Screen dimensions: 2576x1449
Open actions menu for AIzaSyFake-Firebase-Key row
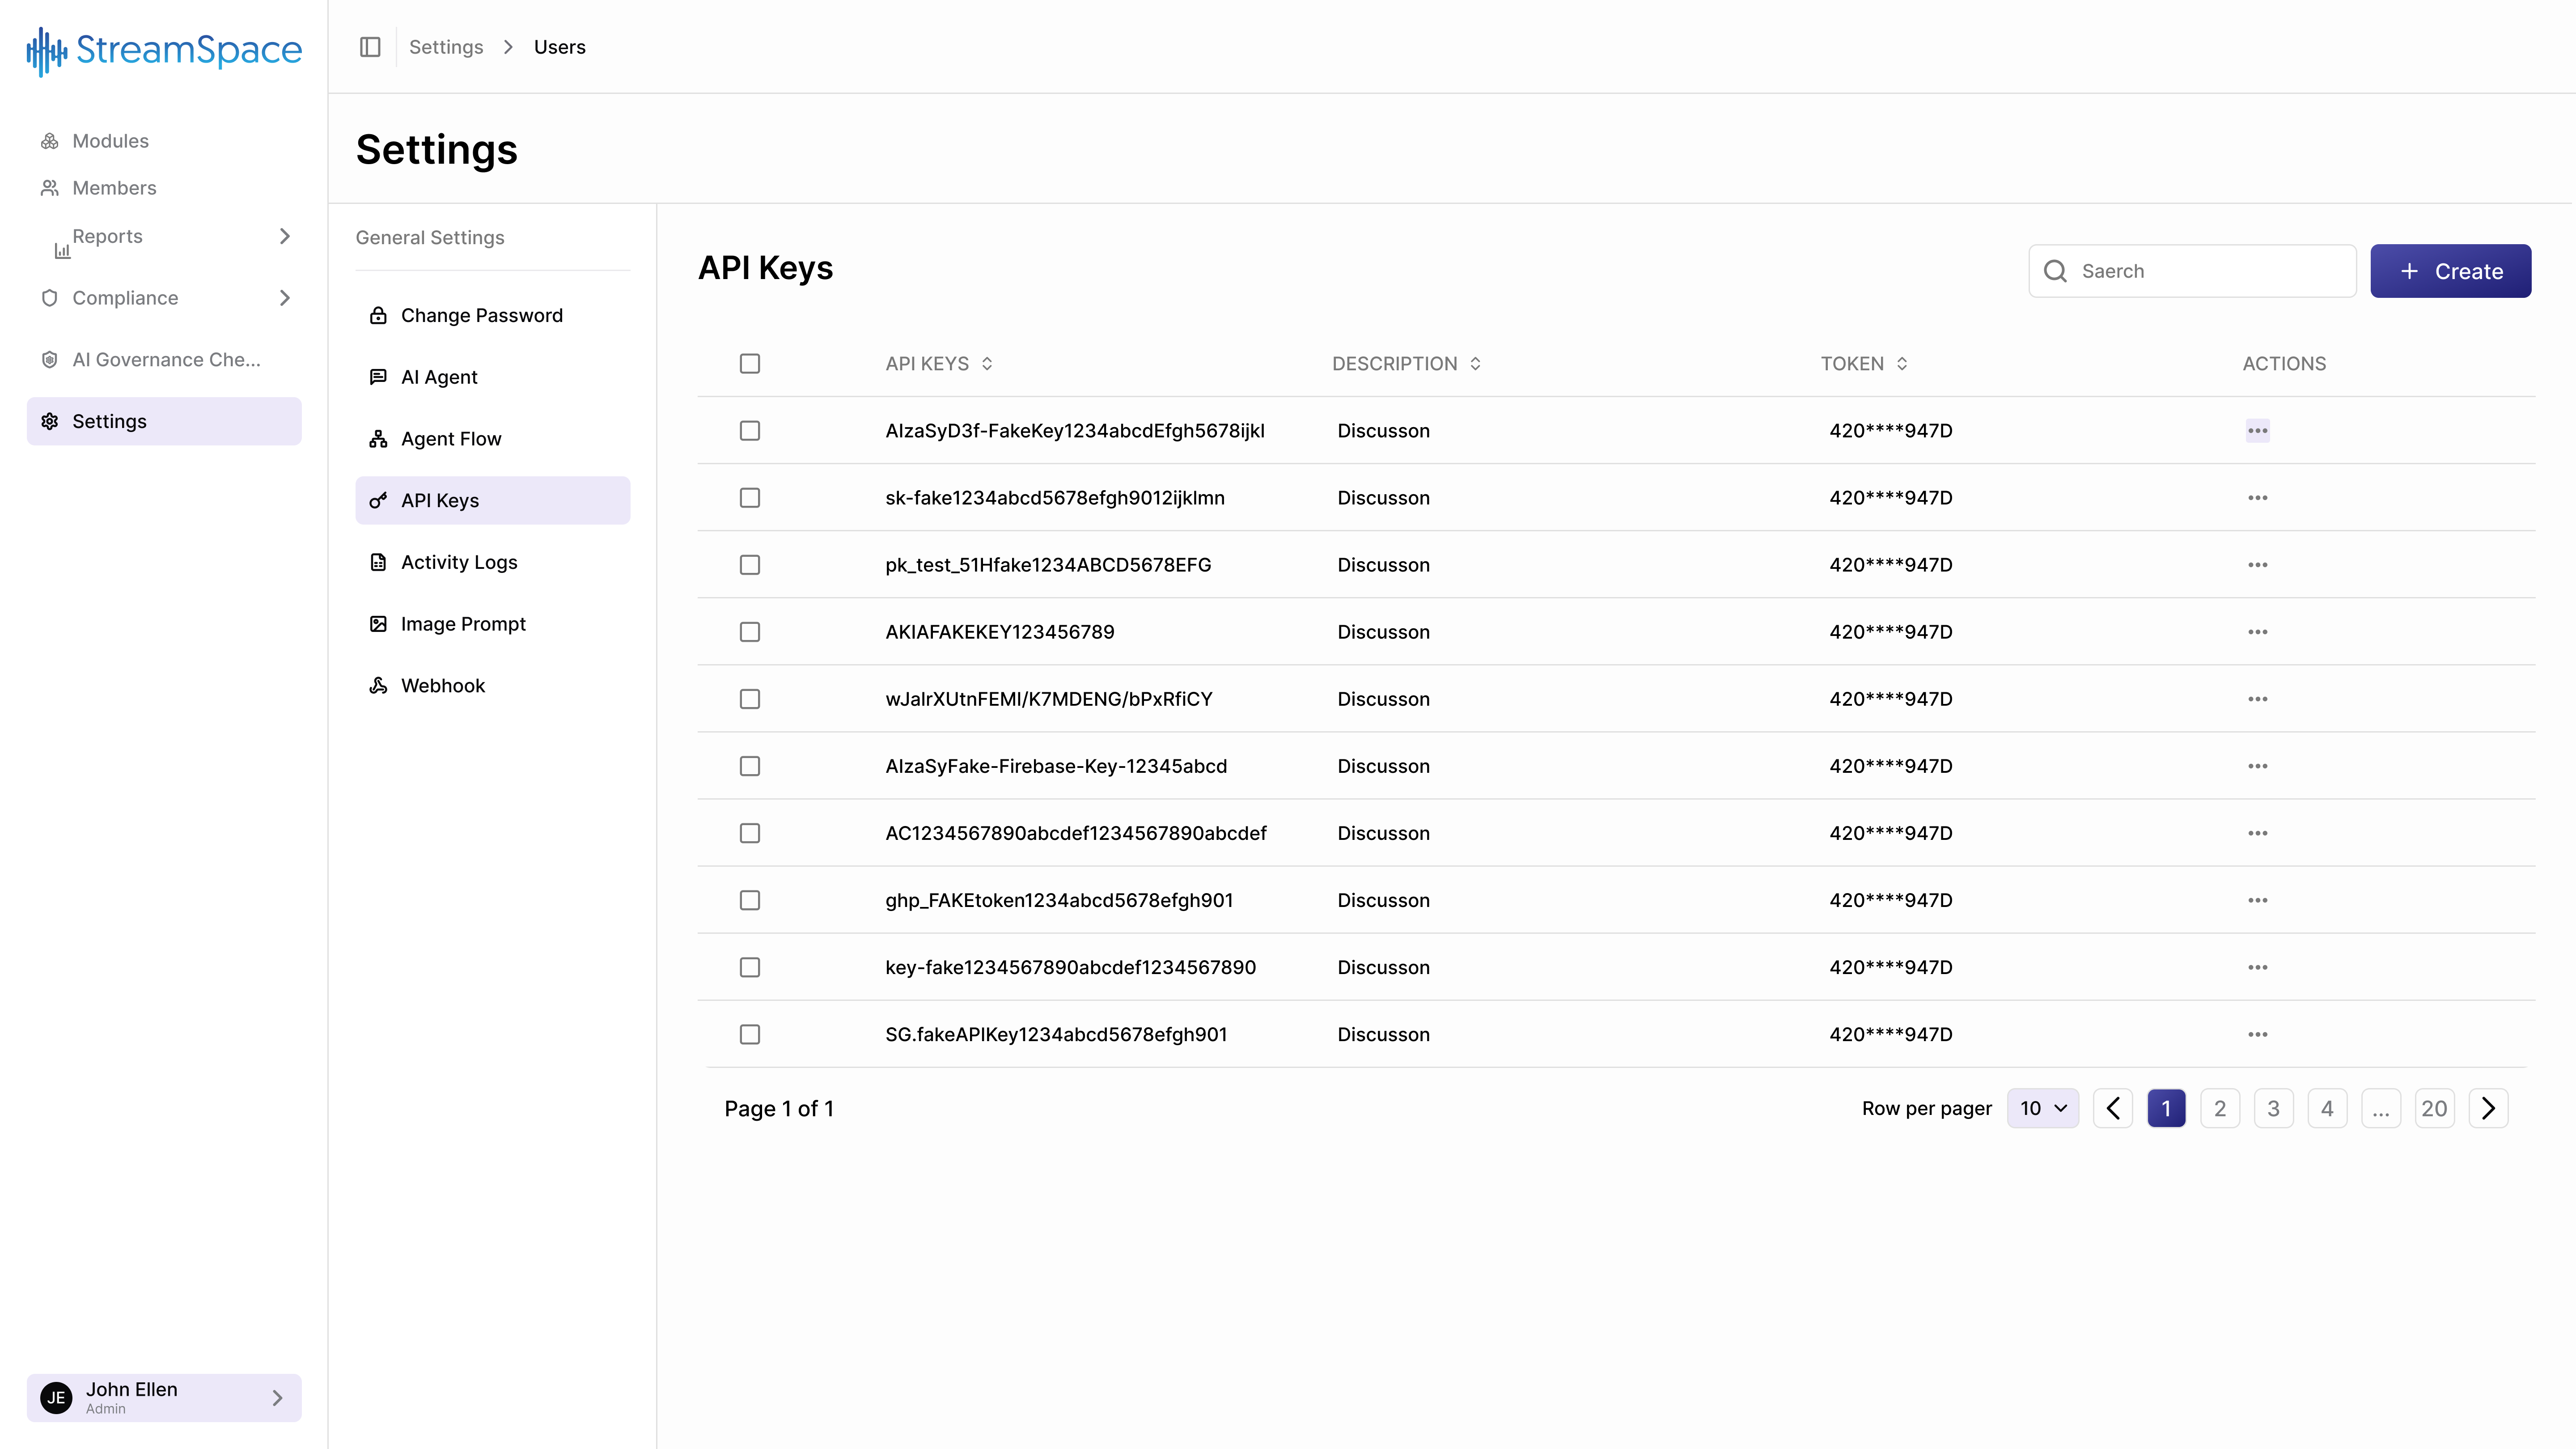(x=2257, y=766)
